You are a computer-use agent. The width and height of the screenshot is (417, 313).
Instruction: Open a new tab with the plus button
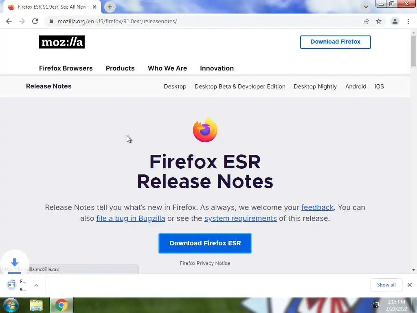[110, 7]
